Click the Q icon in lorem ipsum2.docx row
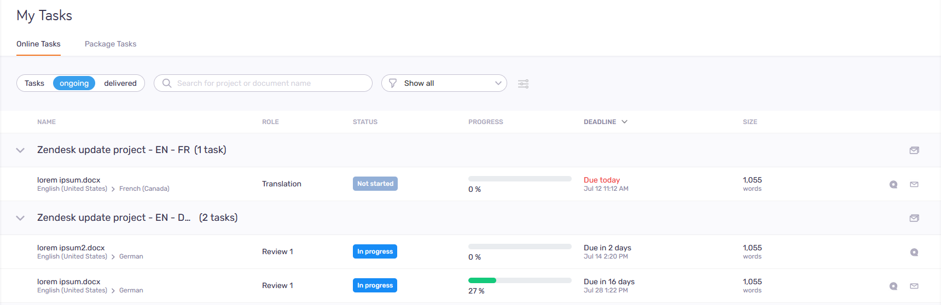This screenshot has height=305, width=941. [x=914, y=252]
